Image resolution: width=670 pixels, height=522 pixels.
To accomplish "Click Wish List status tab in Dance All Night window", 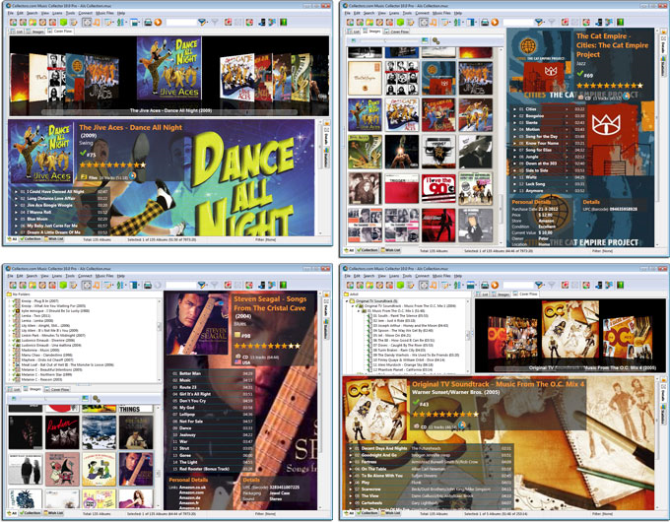I will (x=55, y=239).
